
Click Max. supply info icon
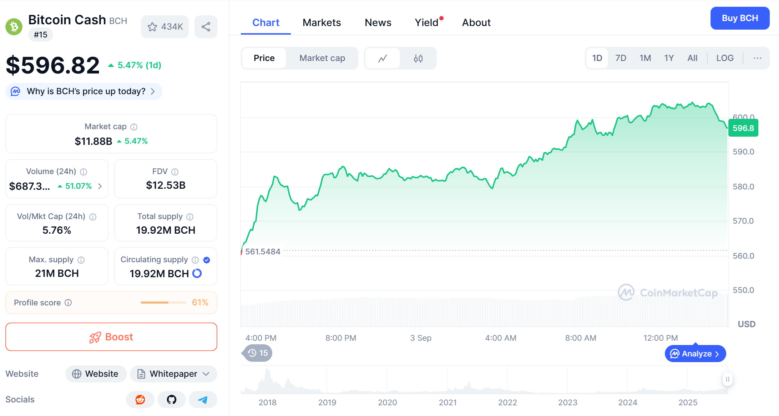pyautogui.click(x=81, y=260)
